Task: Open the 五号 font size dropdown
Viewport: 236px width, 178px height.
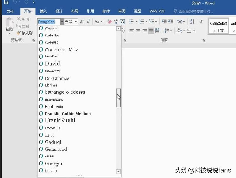Action: pyautogui.click(x=76, y=22)
